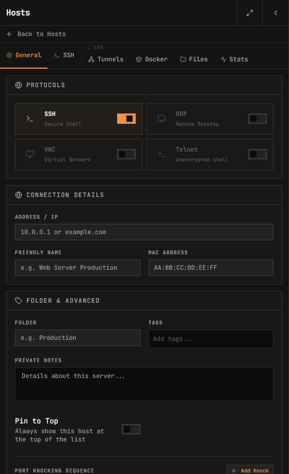The width and height of the screenshot is (289, 474).
Task: Open the Tunnels tab
Action: 106,59
